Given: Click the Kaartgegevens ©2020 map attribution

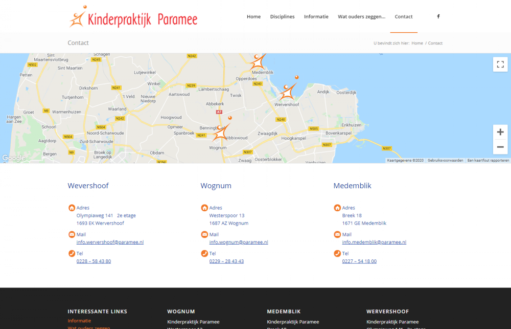Looking at the screenshot, I should click(405, 161).
